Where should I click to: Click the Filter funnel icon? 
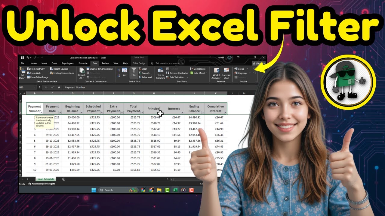click(x=134, y=71)
